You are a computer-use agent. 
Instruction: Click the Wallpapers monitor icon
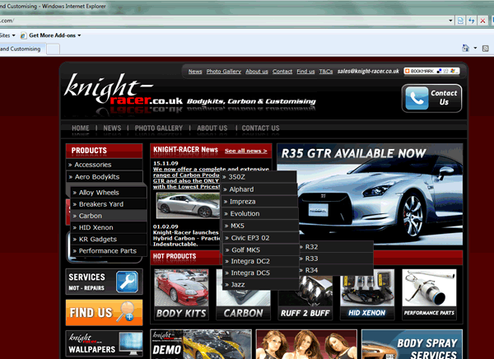tap(131, 343)
